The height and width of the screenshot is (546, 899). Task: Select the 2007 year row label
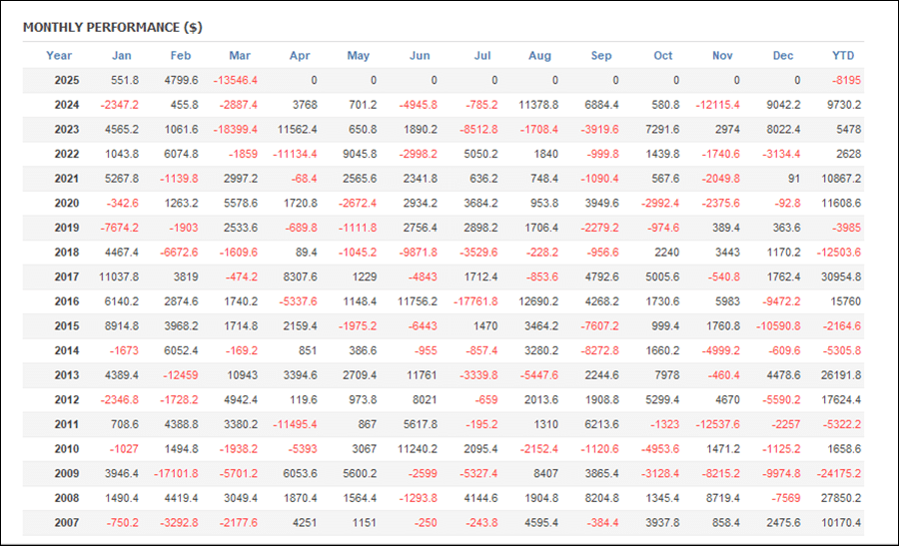67,523
